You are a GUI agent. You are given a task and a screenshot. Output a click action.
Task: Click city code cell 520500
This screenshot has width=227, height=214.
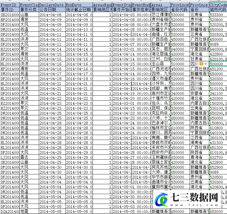coord(218,177)
